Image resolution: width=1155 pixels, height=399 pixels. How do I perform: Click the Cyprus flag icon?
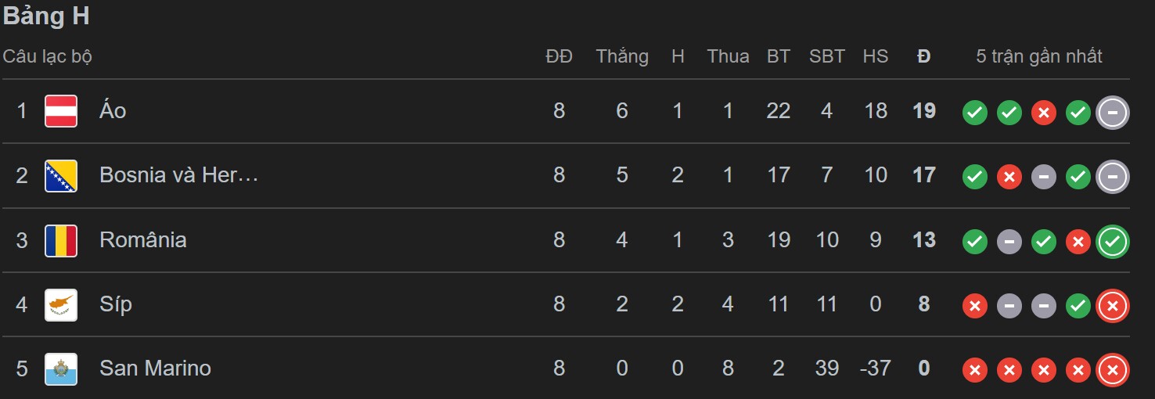pos(61,304)
